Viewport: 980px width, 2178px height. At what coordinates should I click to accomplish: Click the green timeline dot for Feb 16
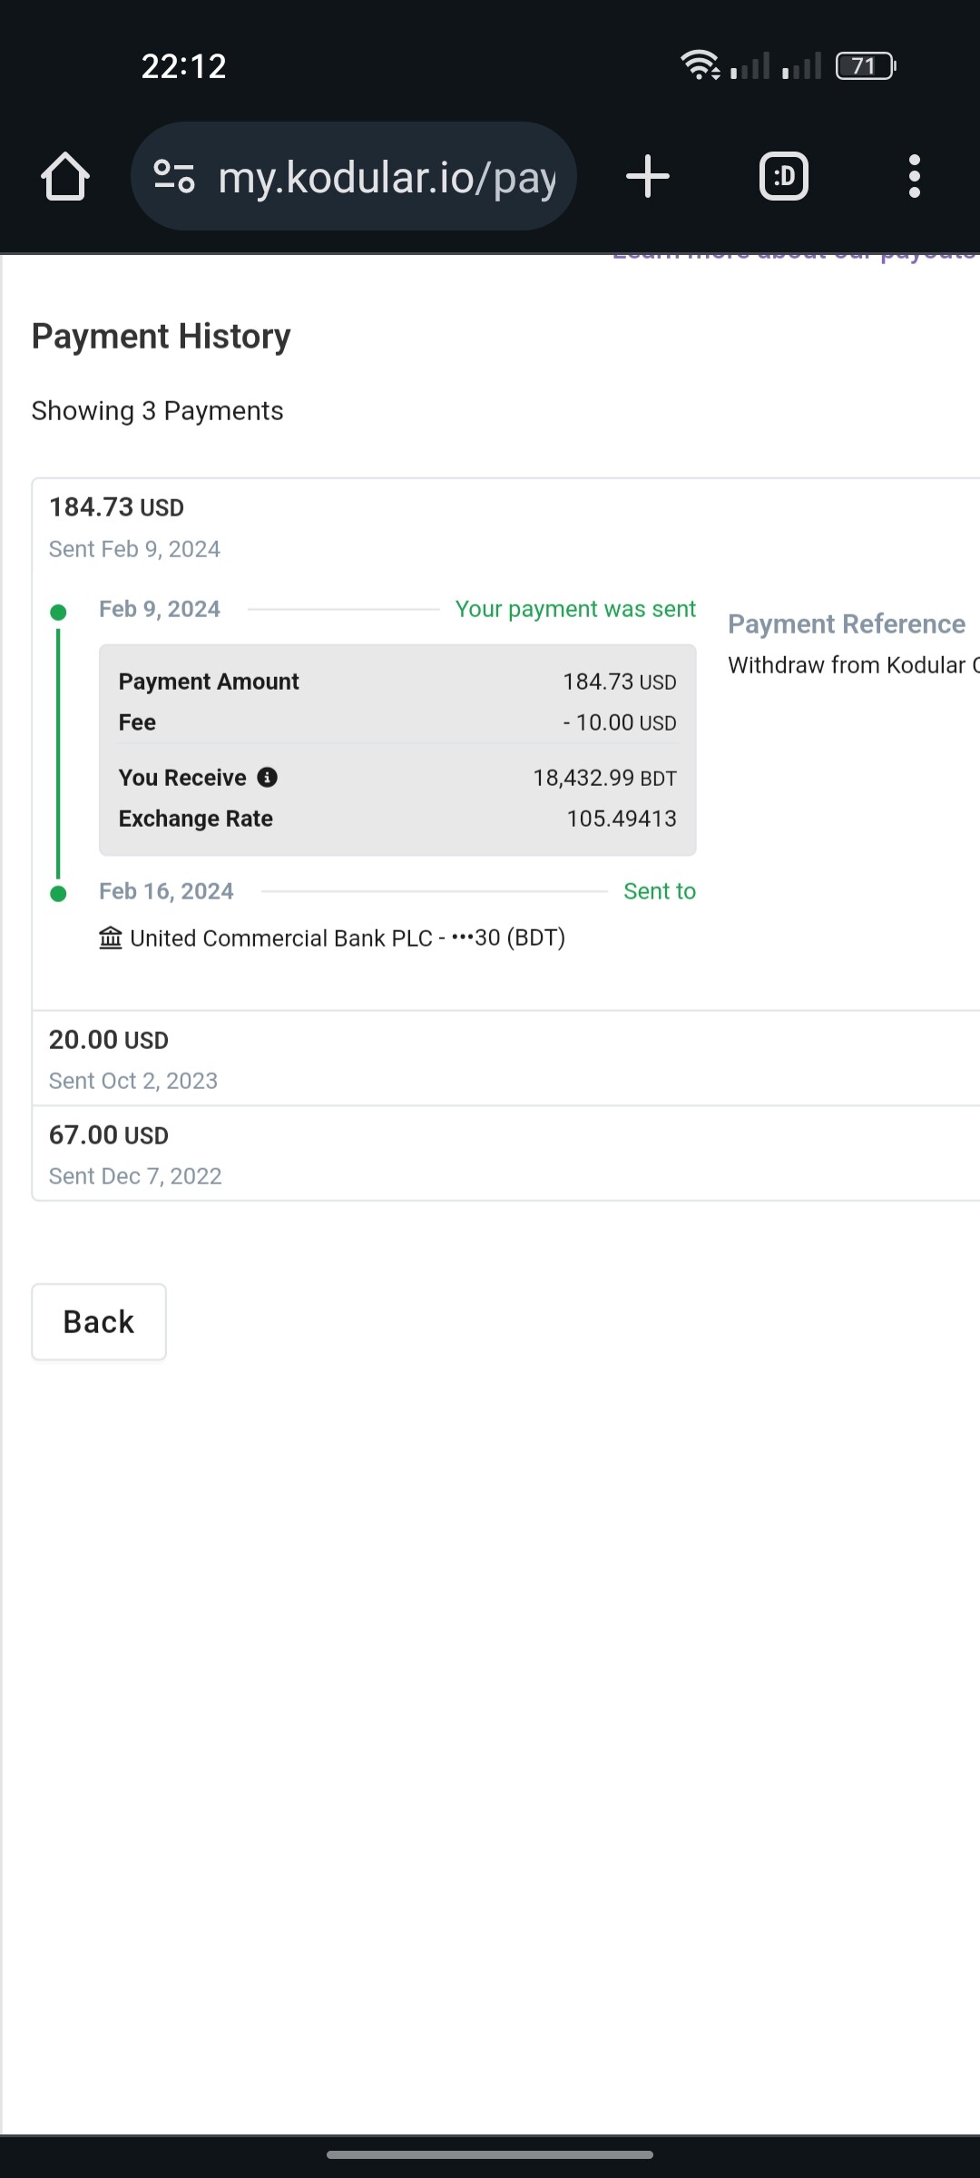(59, 892)
